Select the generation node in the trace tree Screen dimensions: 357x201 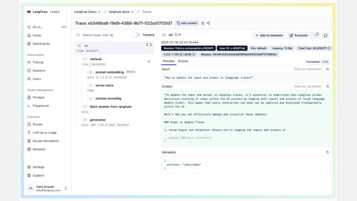[x=98, y=120]
